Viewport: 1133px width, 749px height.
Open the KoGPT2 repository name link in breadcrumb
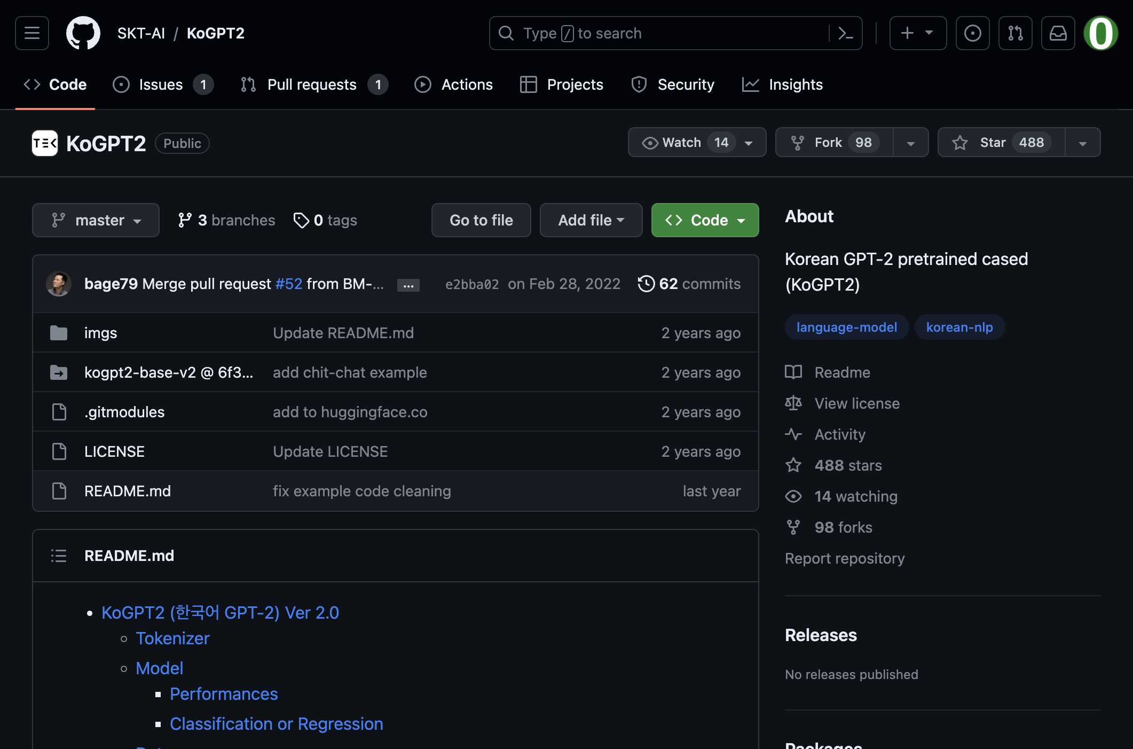pos(216,33)
